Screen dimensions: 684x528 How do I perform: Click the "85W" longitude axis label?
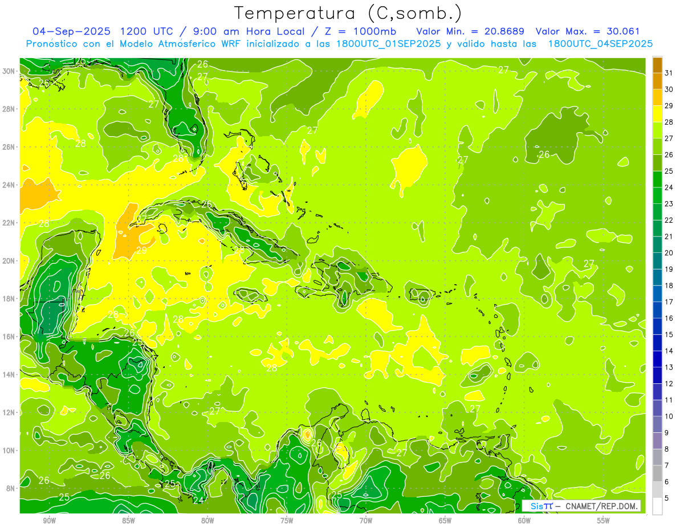click(128, 521)
